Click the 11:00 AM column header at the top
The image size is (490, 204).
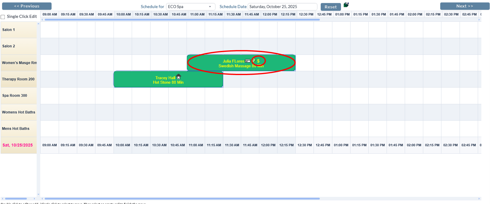(197, 14)
